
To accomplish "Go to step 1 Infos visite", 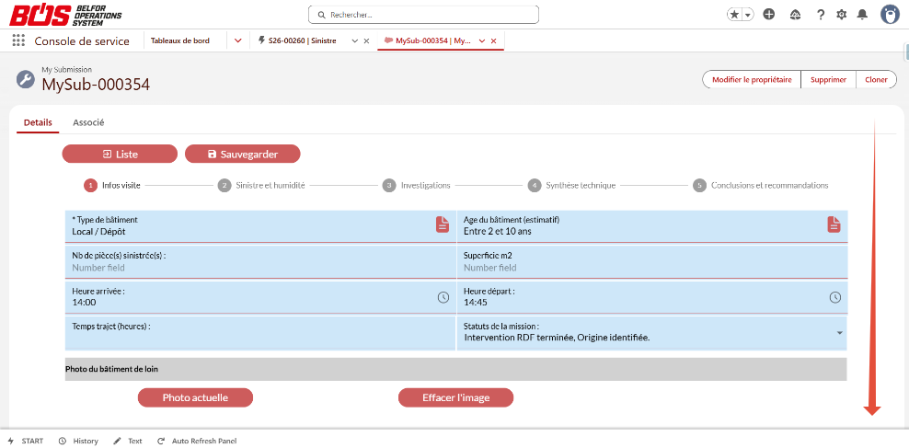I will pos(114,186).
